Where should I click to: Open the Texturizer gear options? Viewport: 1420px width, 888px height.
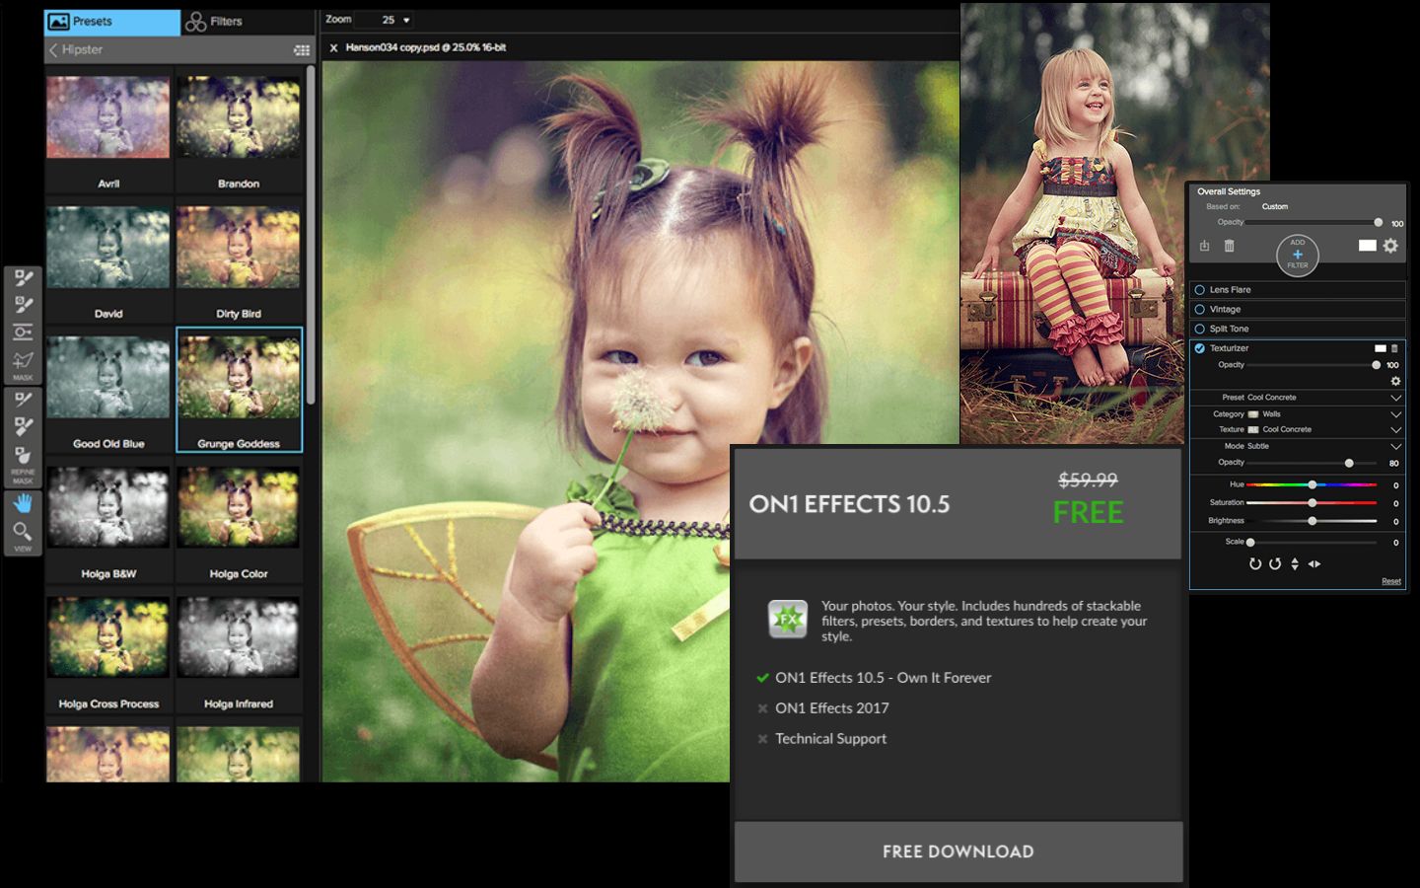pos(1395,381)
